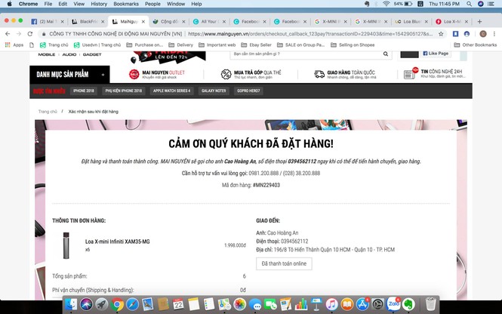502x314 pixels.
Task: Click the GALAXY NOTE9 tag
Action: point(214,91)
